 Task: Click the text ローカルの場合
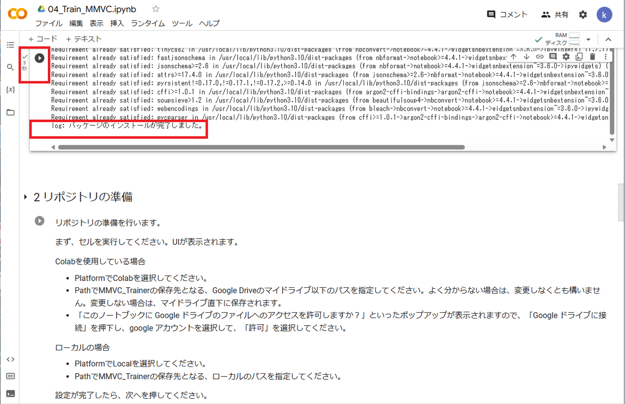click(x=82, y=347)
